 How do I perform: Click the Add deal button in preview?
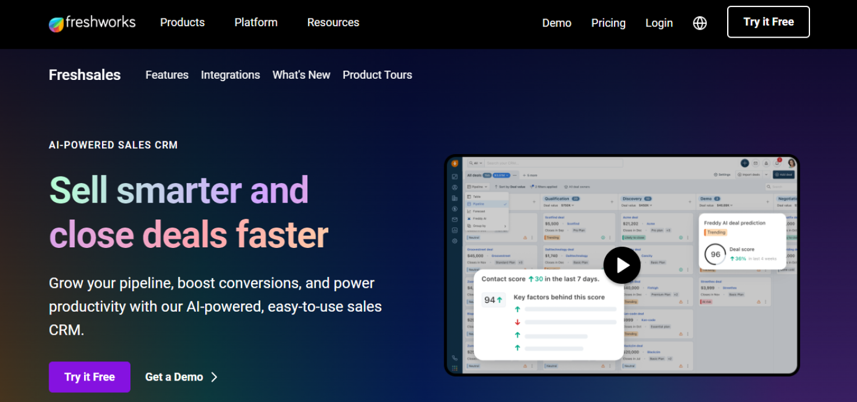click(x=783, y=174)
